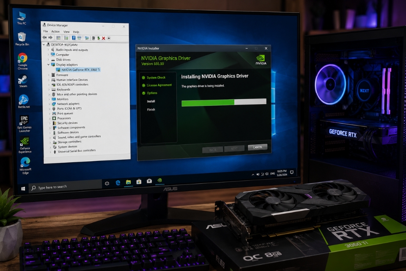This screenshot has width=406, height=271.
Task: Click the Forward arrow in Device Manager toolbar
Action: (x=50, y=38)
